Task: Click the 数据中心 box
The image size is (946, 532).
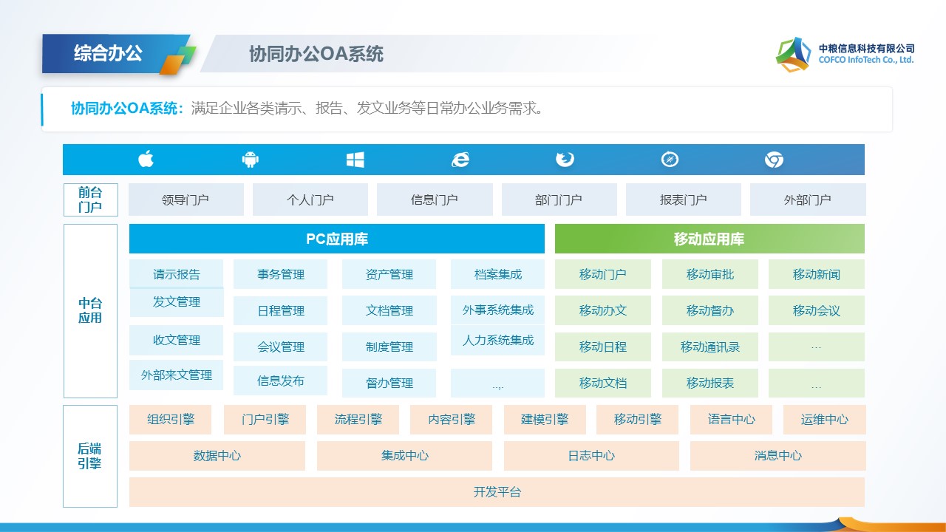Action: click(217, 456)
